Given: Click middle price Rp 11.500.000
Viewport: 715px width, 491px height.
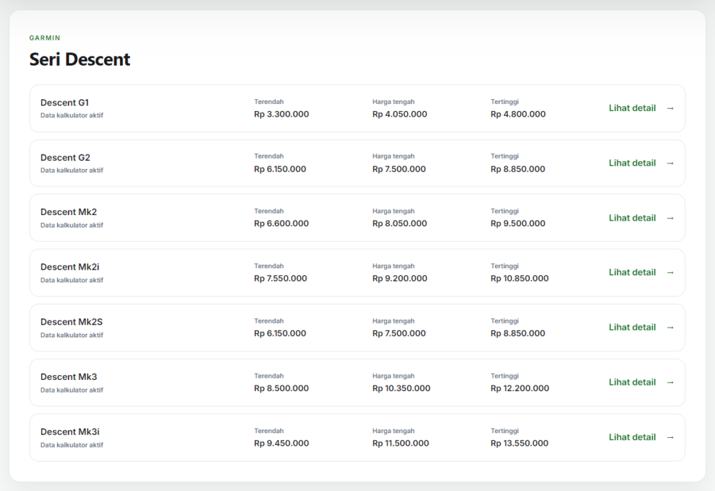Looking at the screenshot, I should pyautogui.click(x=400, y=443).
